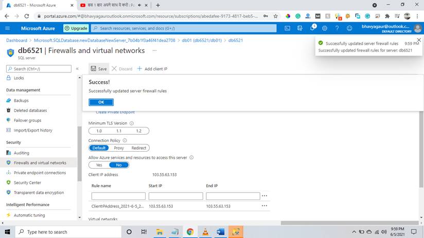
Task: Open ellipsis menu for ClientIPAddress rule
Action: [x=264, y=206]
